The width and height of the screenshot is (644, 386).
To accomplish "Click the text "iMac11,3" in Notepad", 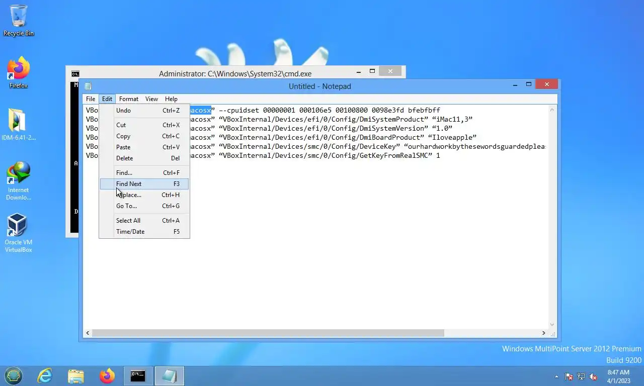I will pyautogui.click(x=452, y=120).
